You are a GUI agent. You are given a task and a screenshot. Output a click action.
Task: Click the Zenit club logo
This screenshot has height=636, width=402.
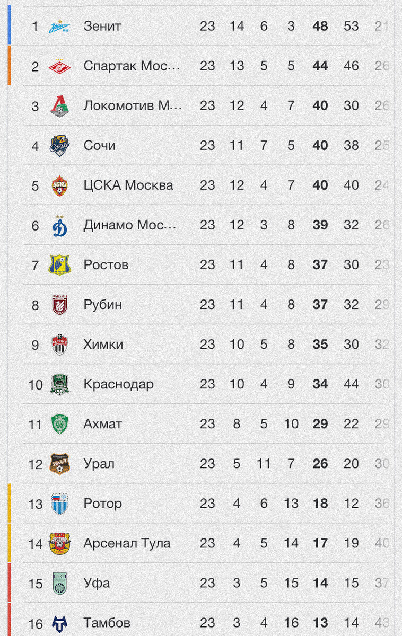(x=59, y=26)
